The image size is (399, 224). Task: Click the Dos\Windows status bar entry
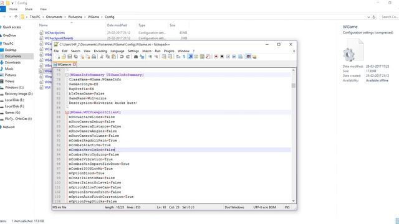click(x=234, y=207)
